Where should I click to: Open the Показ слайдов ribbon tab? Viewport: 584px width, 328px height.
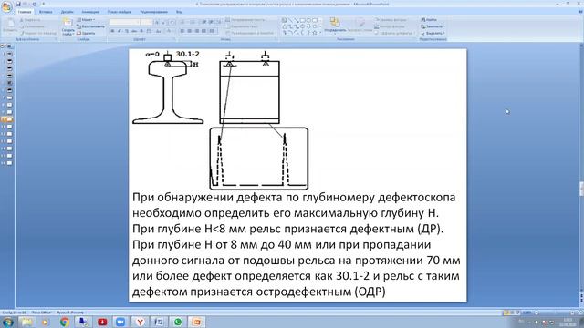tap(120, 12)
